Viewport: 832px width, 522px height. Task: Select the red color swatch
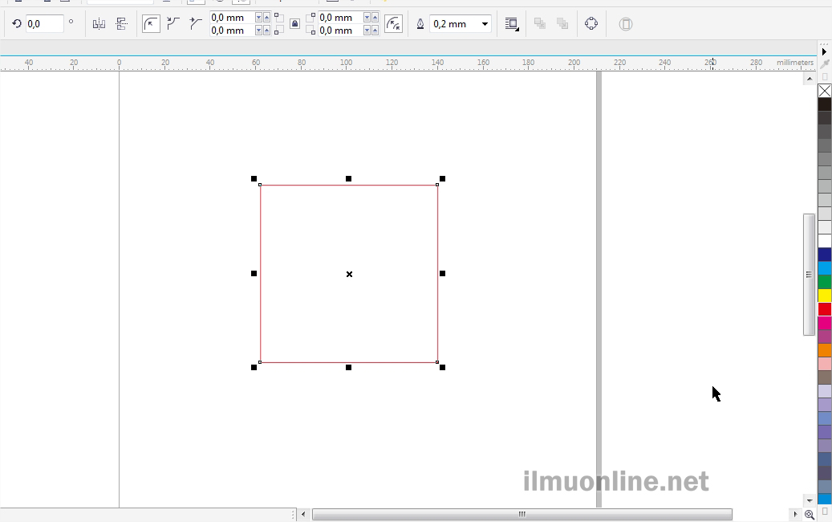(824, 309)
